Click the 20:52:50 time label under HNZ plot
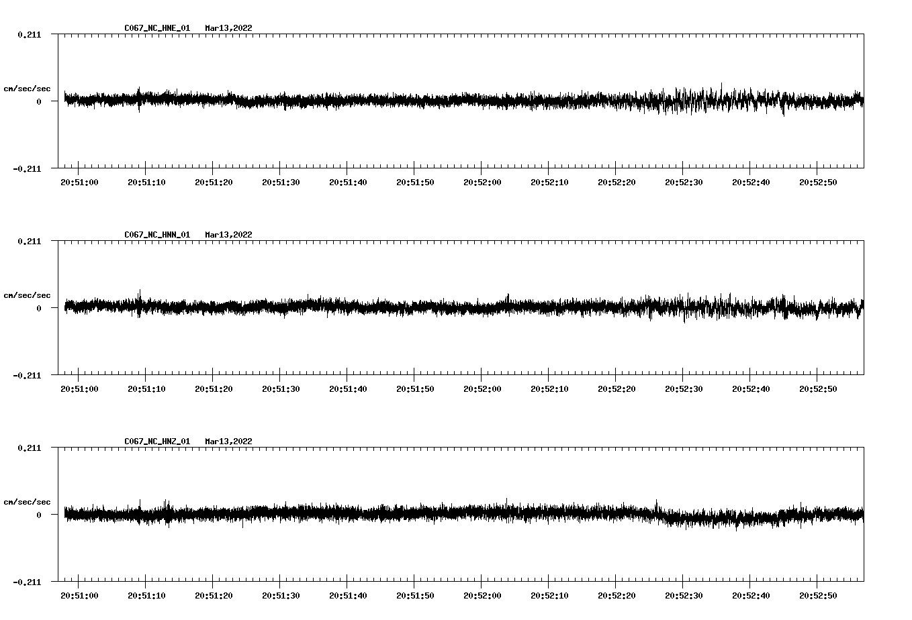Image resolution: width=912 pixels, height=620 pixels. tap(818, 596)
